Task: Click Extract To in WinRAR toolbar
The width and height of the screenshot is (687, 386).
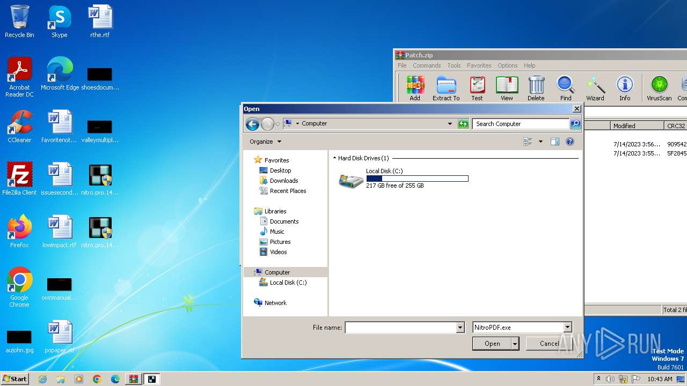Action: click(446, 88)
